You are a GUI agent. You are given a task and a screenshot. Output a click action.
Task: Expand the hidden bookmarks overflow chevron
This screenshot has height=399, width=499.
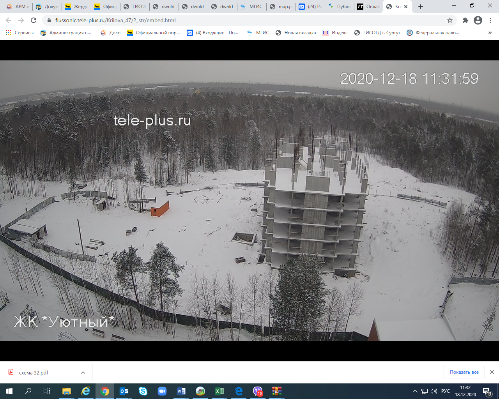490,33
